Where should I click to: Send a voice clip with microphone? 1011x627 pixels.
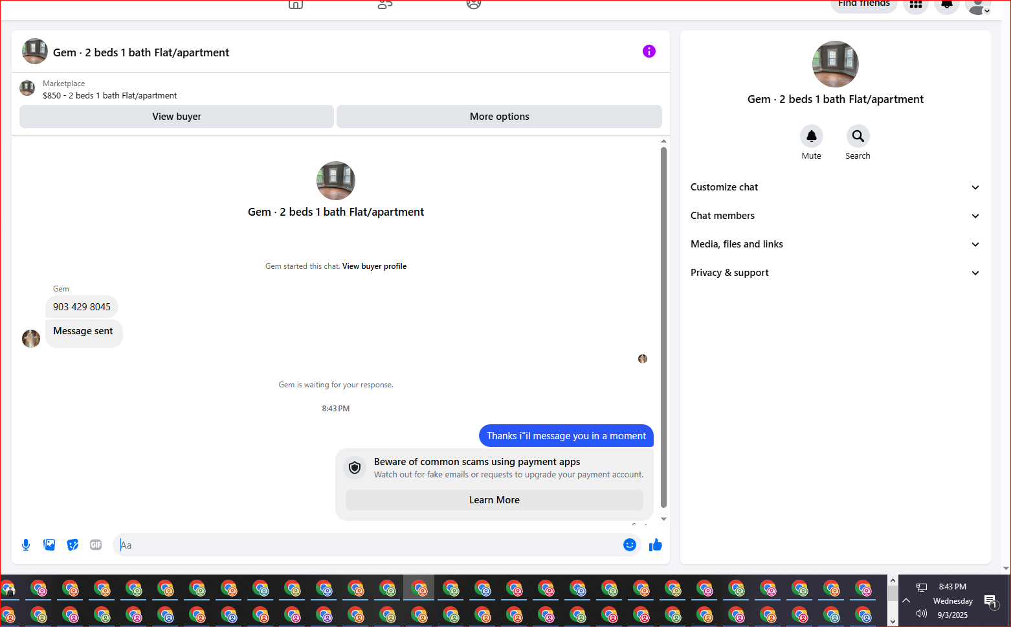coord(26,545)
